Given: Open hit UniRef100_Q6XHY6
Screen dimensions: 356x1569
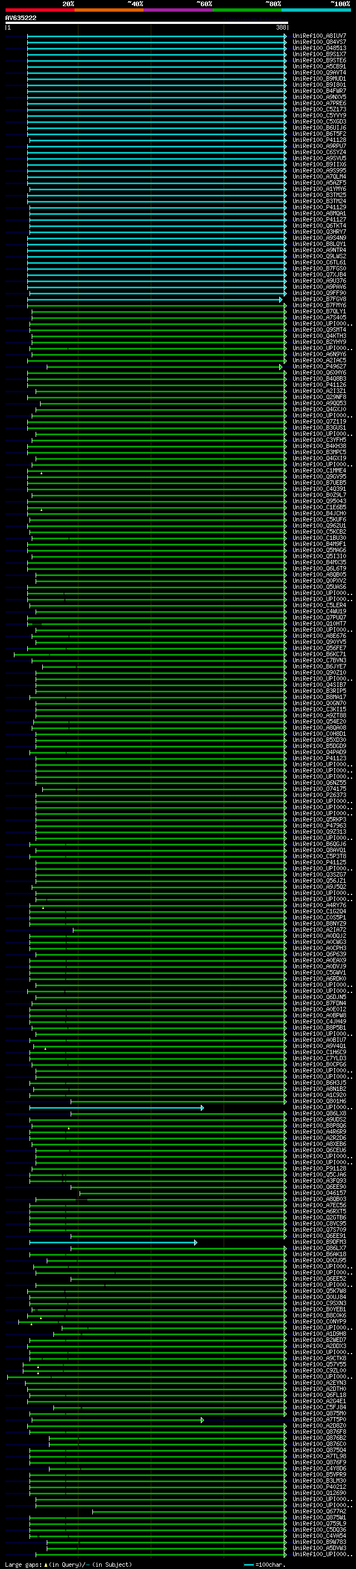Looking at the screenshot, I should point(319,373).
